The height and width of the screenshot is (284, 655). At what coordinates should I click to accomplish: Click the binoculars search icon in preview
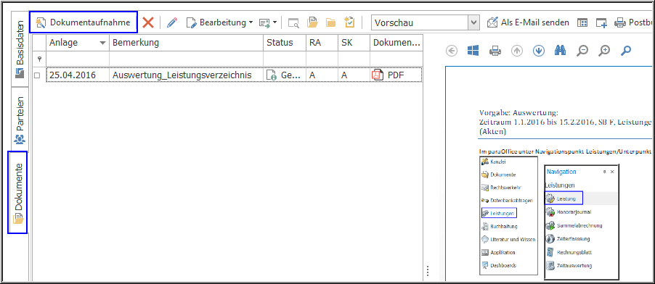560,51
